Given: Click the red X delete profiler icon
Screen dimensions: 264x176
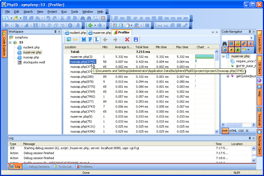Looking at the screenshot, I should tap(127, 40).
